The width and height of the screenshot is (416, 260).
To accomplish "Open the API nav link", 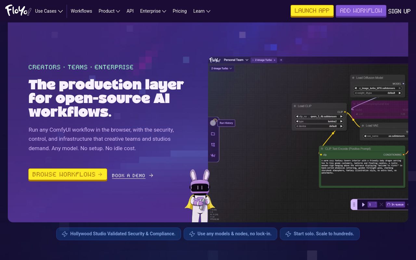I will click(x=130, y=11).
